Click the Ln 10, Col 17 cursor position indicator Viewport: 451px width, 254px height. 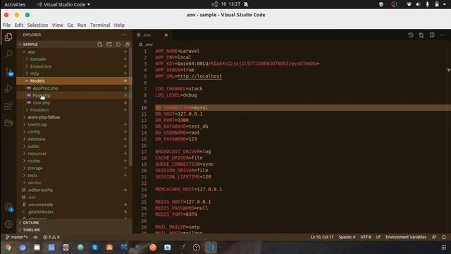tap(322, 237)
